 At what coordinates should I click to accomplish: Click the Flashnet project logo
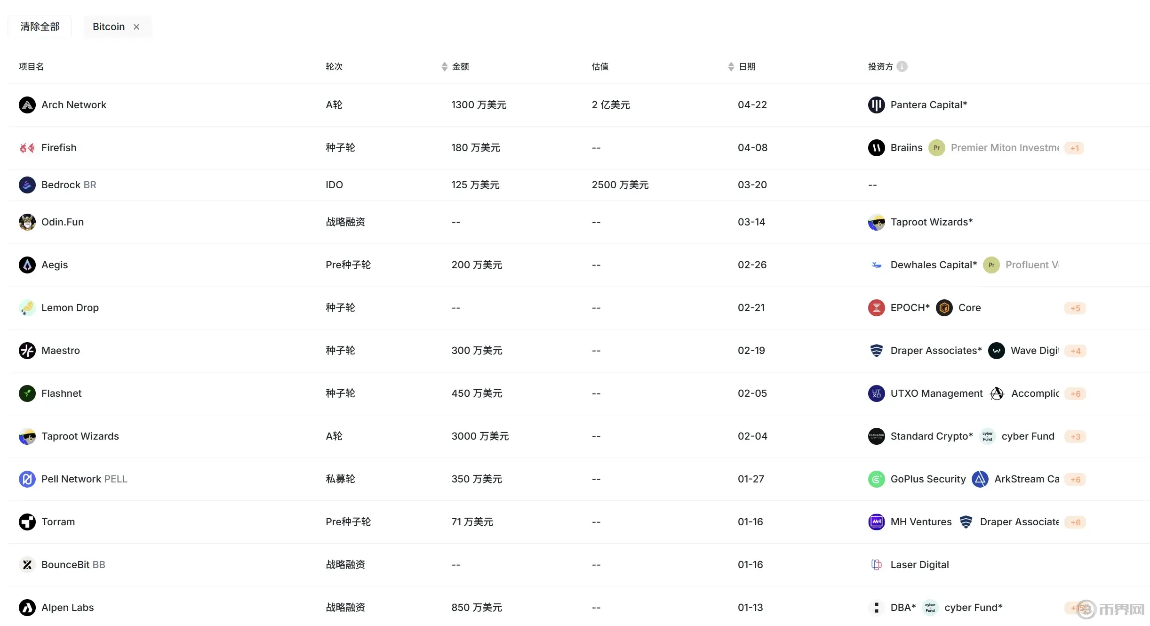click(x=27, y=393)
